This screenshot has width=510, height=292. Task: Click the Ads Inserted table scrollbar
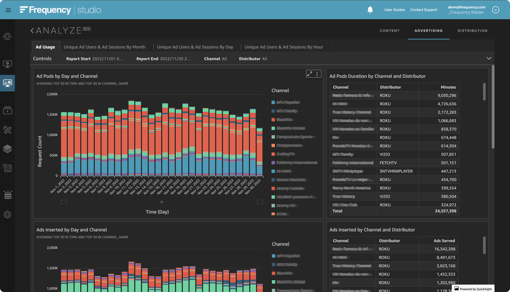click(484, 245)
